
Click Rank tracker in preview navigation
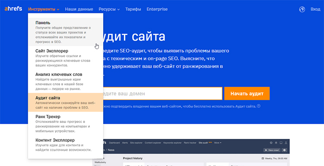(190, 143)
